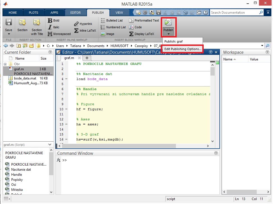Screen dimensions: 273x204
Task: Insert a Hyperlink markup
Action: click(x=83, y=24)
